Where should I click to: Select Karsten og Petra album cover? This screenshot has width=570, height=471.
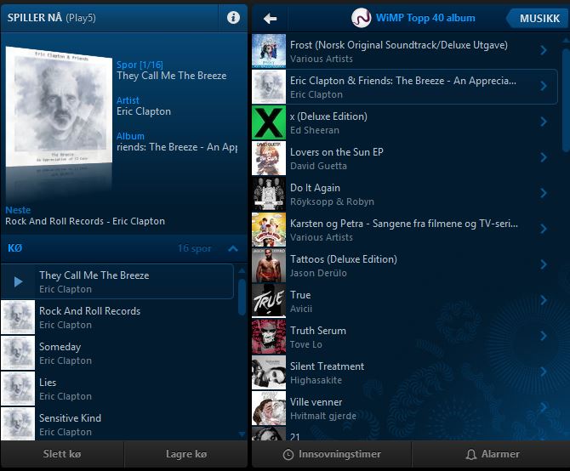(x=269, y=230)
